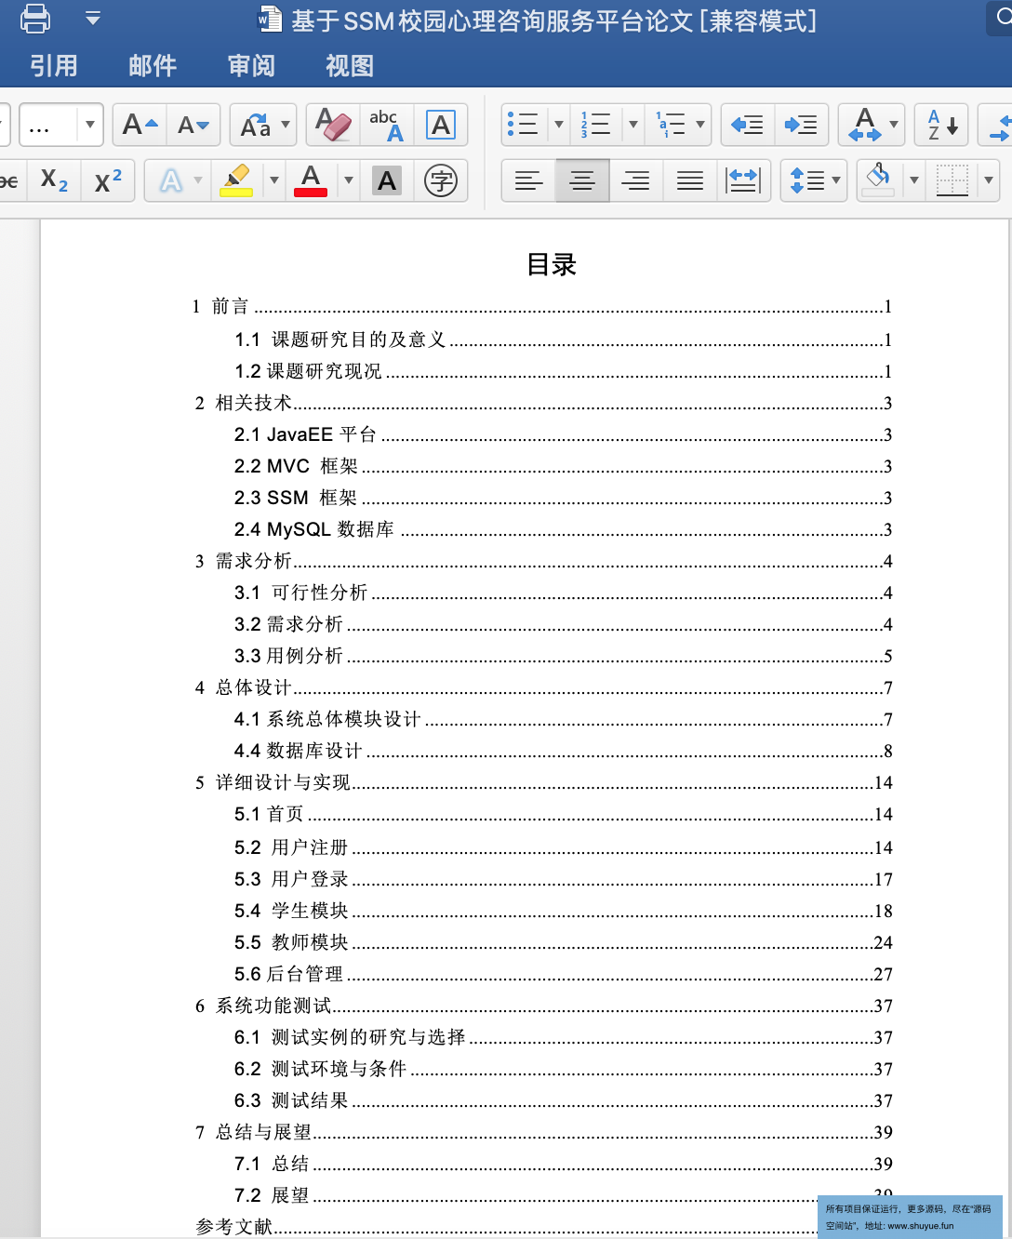Follow TOC entry 4.4 数据库设计

564,751
